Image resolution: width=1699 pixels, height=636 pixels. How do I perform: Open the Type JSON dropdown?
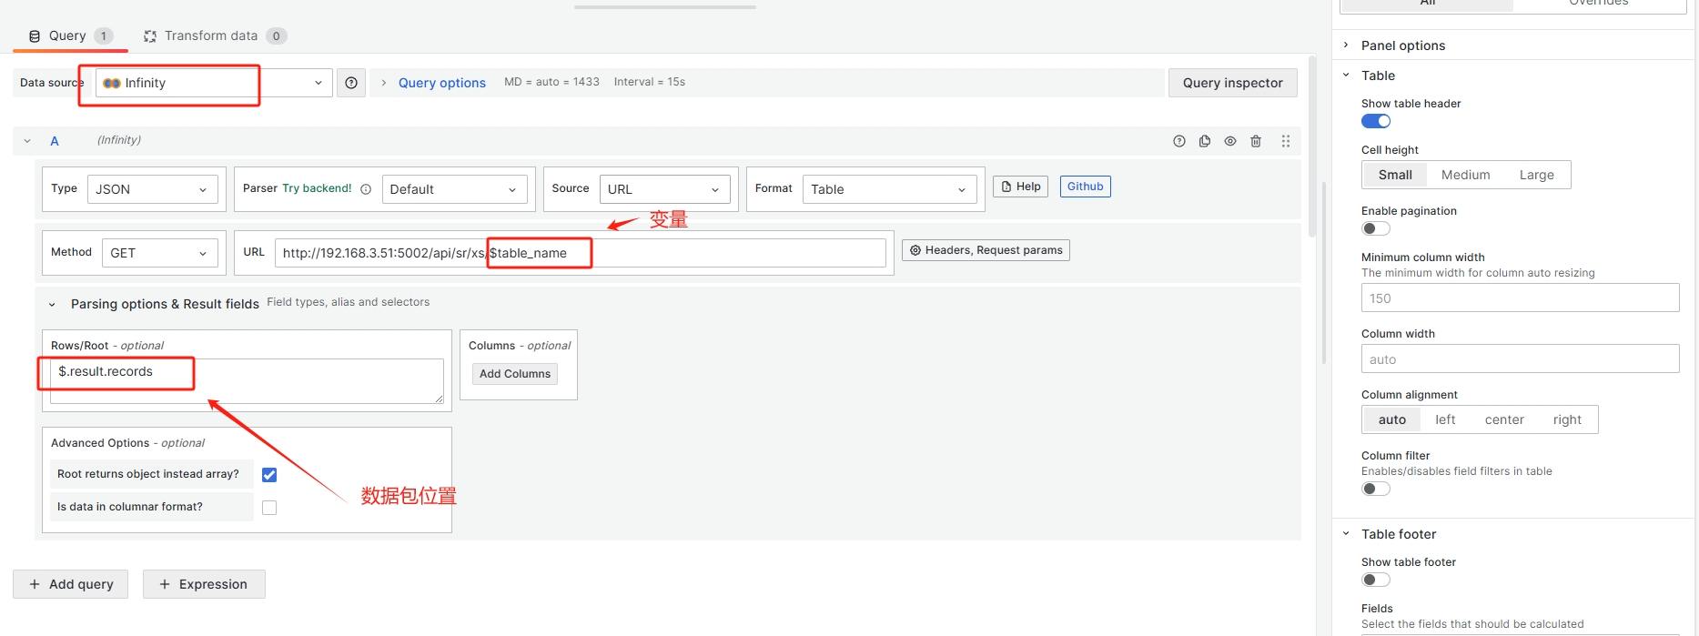point(152,189)
